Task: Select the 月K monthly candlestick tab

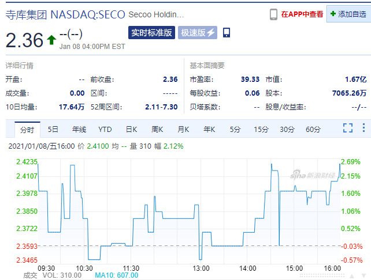Action: [183, 130]
